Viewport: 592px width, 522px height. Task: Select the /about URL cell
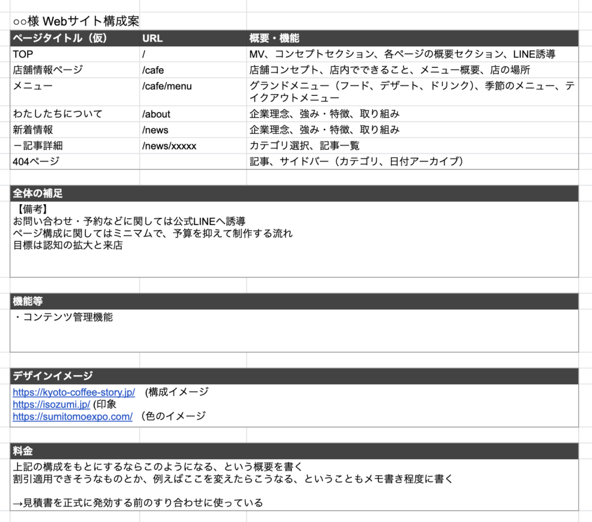(156, 114)
